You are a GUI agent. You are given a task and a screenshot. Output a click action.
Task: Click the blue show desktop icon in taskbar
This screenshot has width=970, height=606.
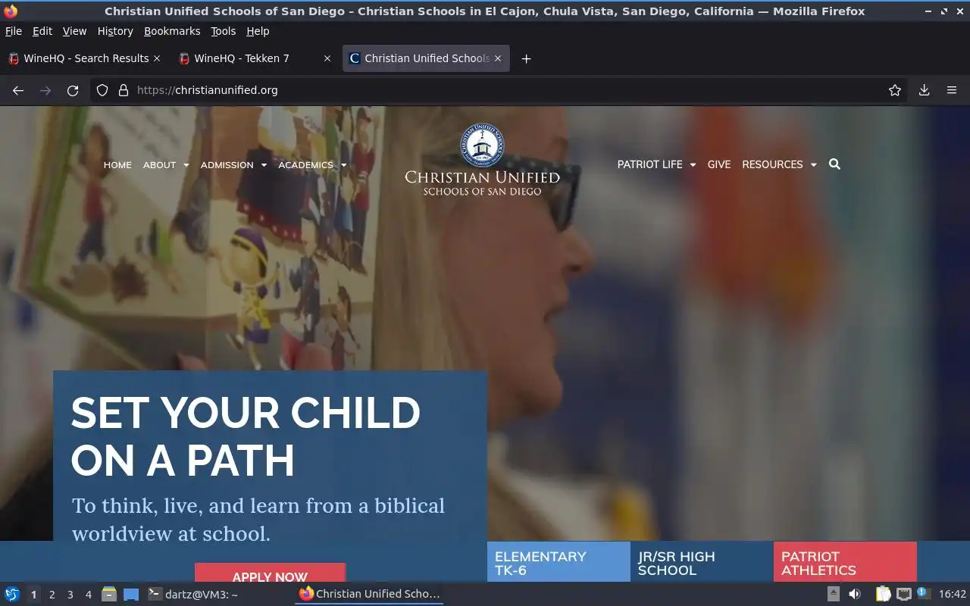131,595
